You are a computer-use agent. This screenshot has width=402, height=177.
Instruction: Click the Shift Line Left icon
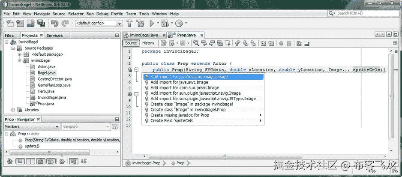pos(264,43)
